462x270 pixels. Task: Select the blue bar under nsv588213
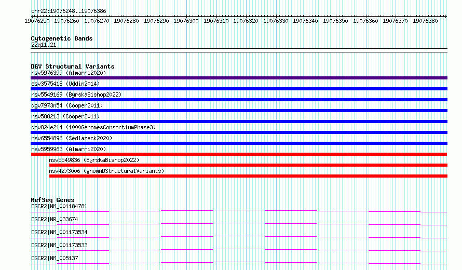[x=239, y=122]
